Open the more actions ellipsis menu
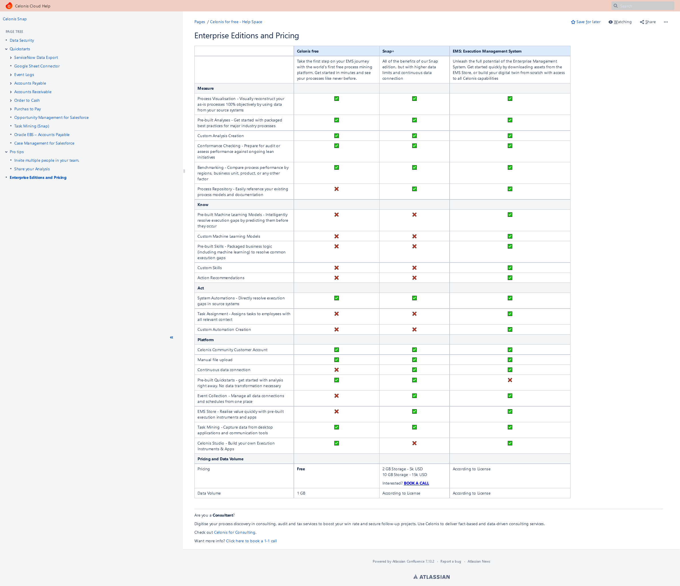 [665, 22]
